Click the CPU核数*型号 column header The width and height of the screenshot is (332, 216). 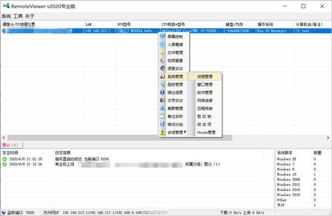pyautogui.click(x=192, y=24)
